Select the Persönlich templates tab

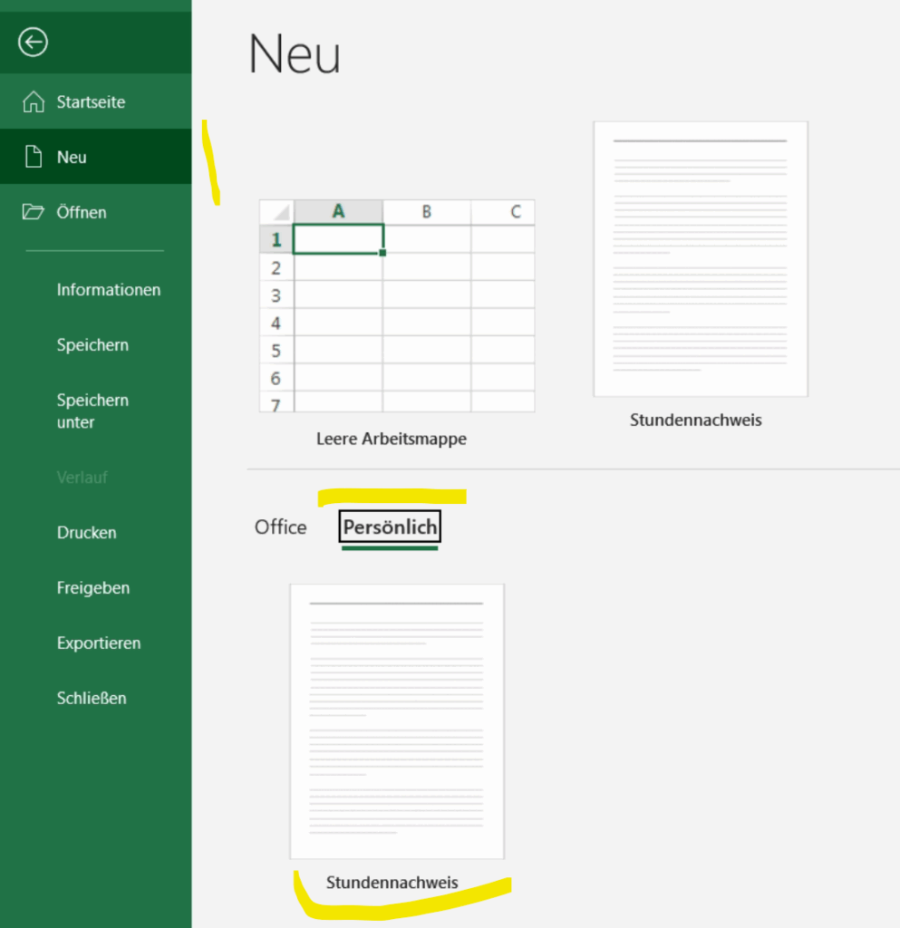coord(390,527)
